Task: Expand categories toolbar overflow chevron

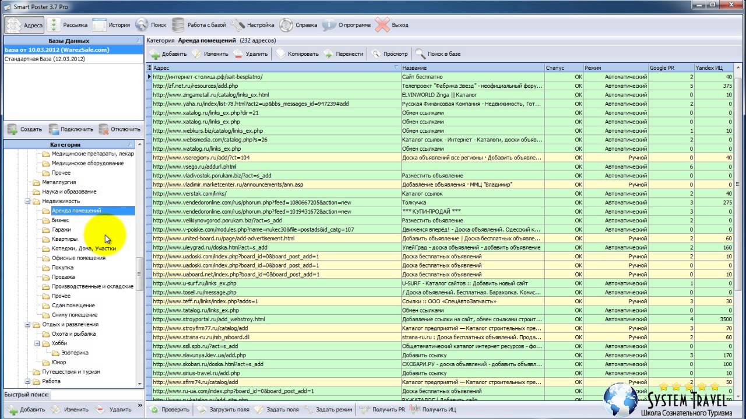Action: coord(140,406)
